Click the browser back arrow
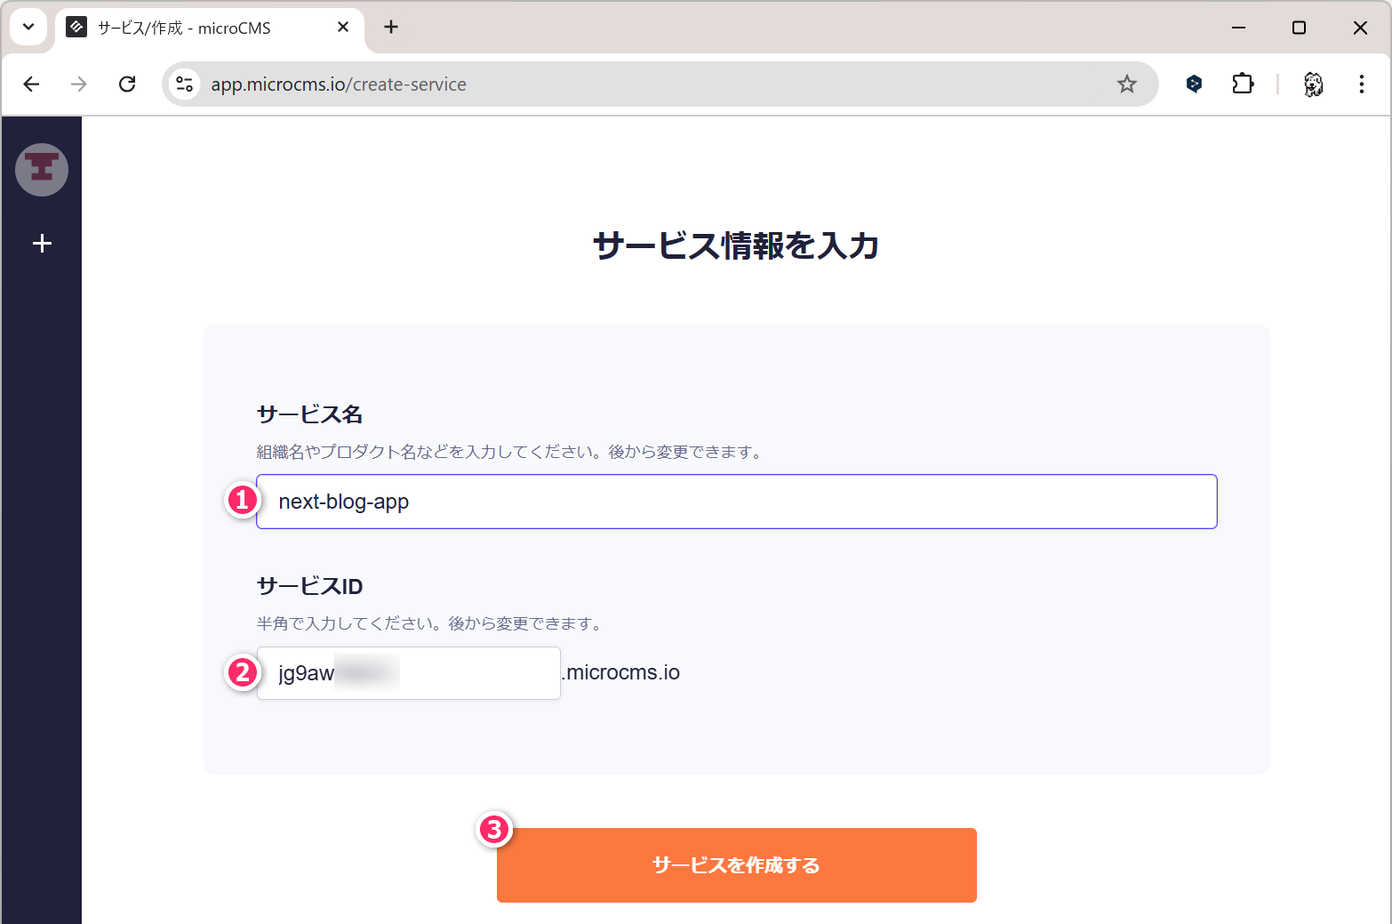The image size is (1392, 924). (x=32, y=84)
